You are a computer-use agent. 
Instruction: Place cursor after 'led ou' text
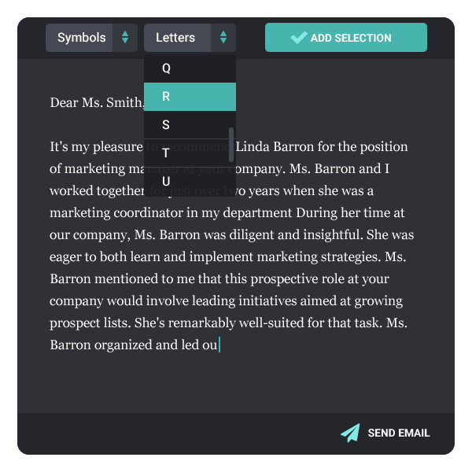219,345
